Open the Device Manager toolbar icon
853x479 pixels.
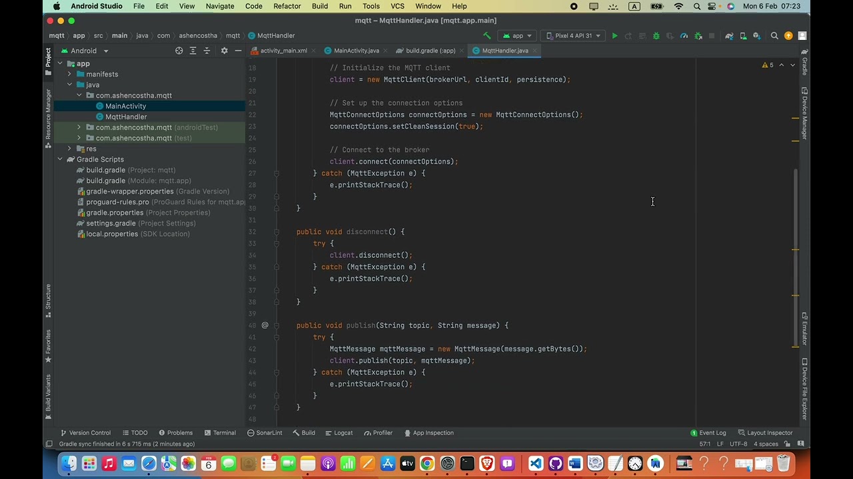743,36
